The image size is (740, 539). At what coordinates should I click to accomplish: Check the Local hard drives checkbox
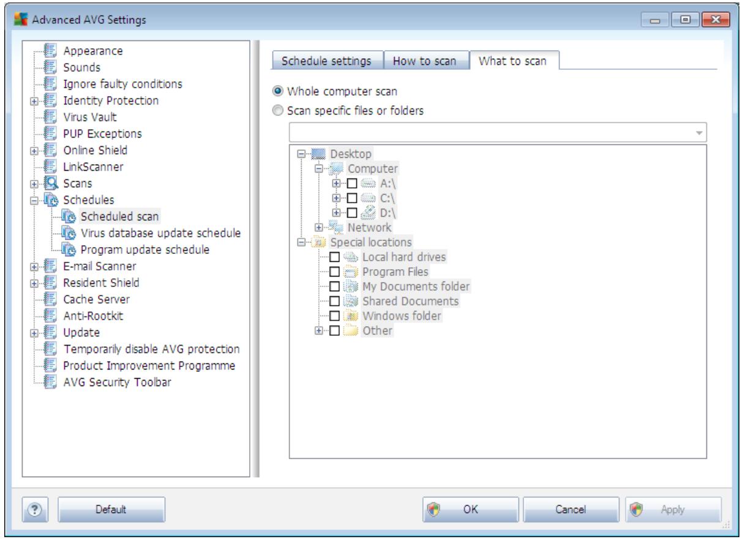335,257
